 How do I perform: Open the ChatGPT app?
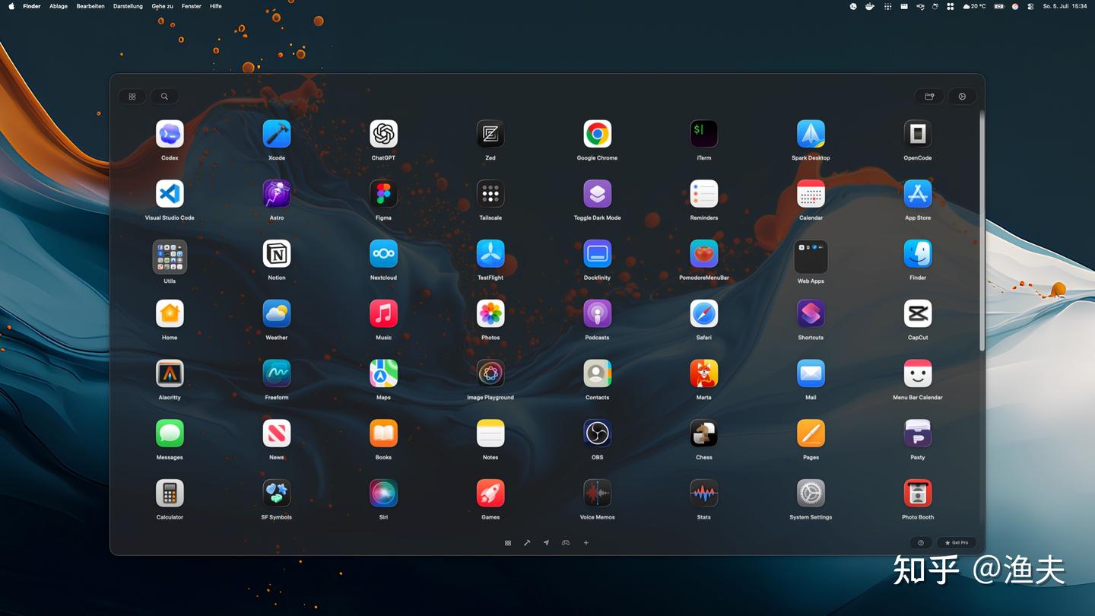[x=383, y=134]
